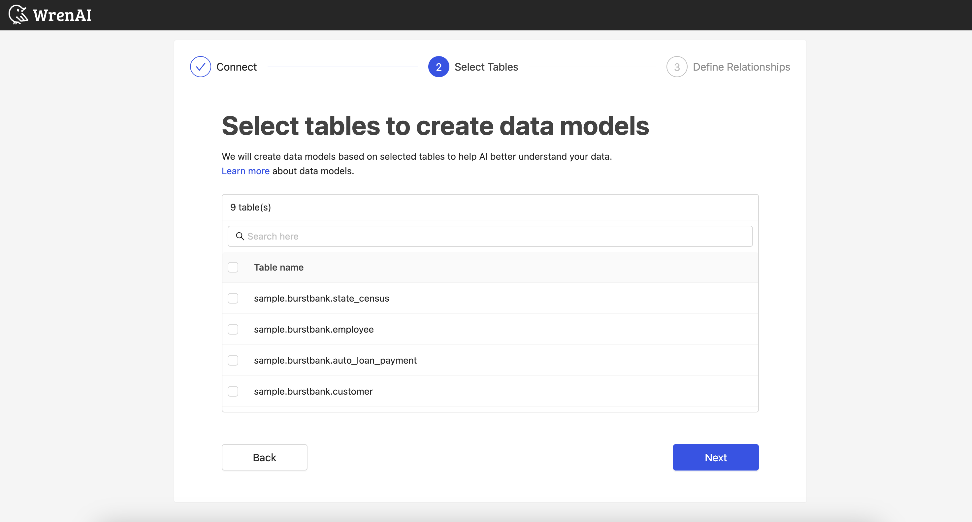Select the Select Tables step label
The image size is (972, 522).
486,67
